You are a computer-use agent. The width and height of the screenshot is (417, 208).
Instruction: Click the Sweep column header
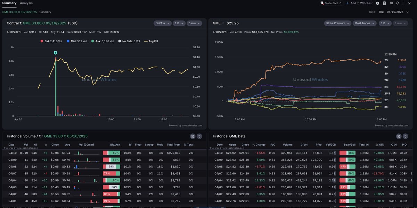149,145
